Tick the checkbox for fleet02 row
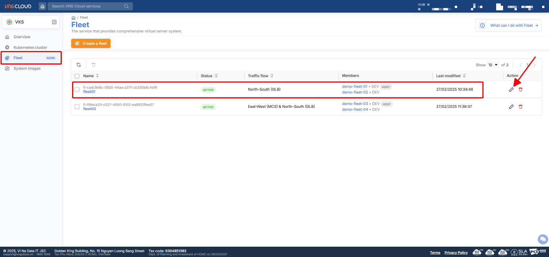Screen dimensions: 549x257 [x=77, y=107]
